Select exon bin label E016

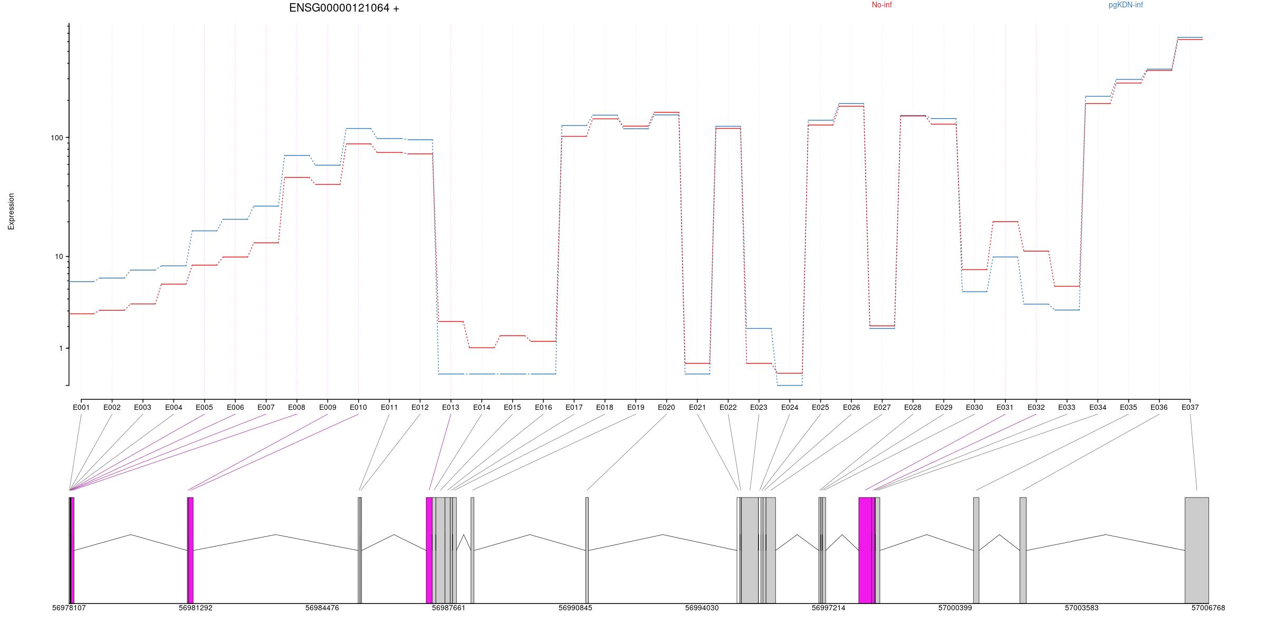[x=543, y=407]
